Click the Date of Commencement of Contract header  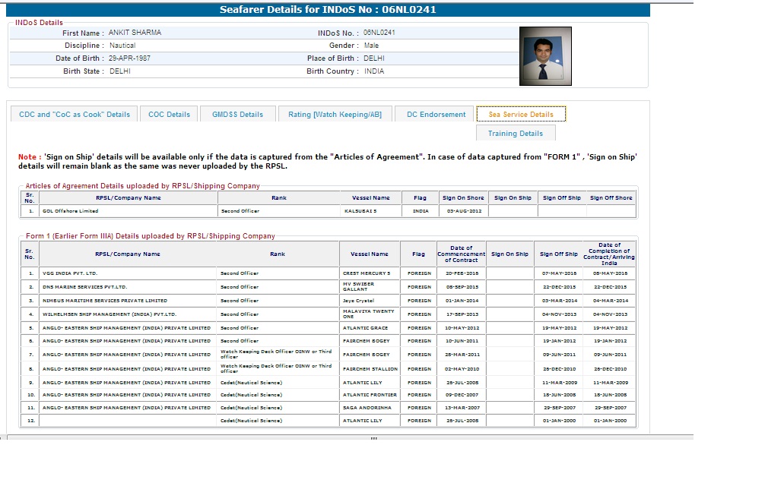(461, 254)
